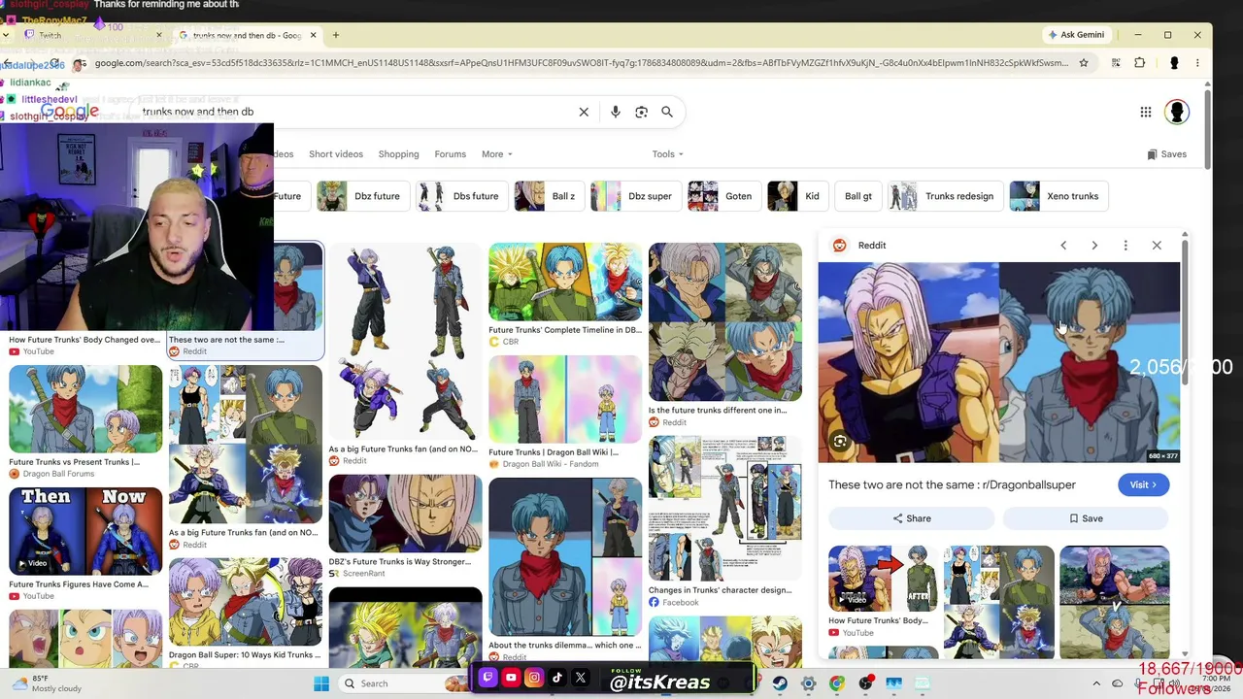Open the Settings gear in the taskbar
Screen dimensions: 1243x699
point(808,683)
